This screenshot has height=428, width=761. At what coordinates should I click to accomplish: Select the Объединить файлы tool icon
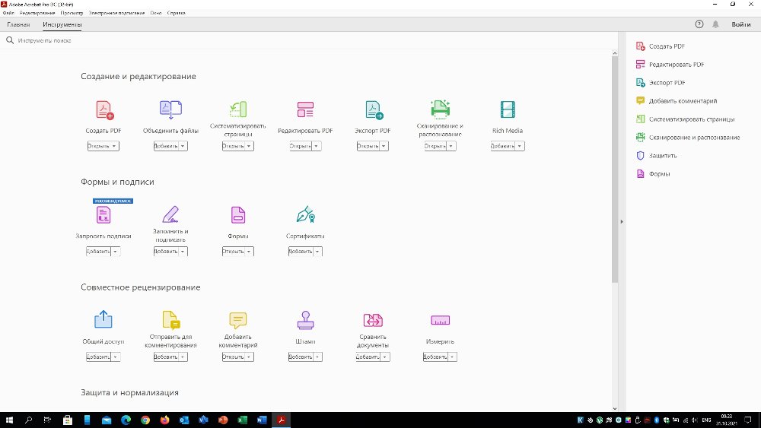pos(170,109)
